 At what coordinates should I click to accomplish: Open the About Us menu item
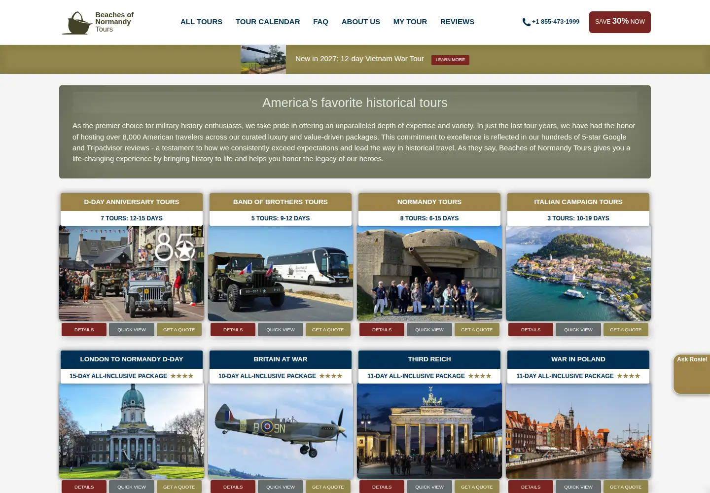pos(361,22)
